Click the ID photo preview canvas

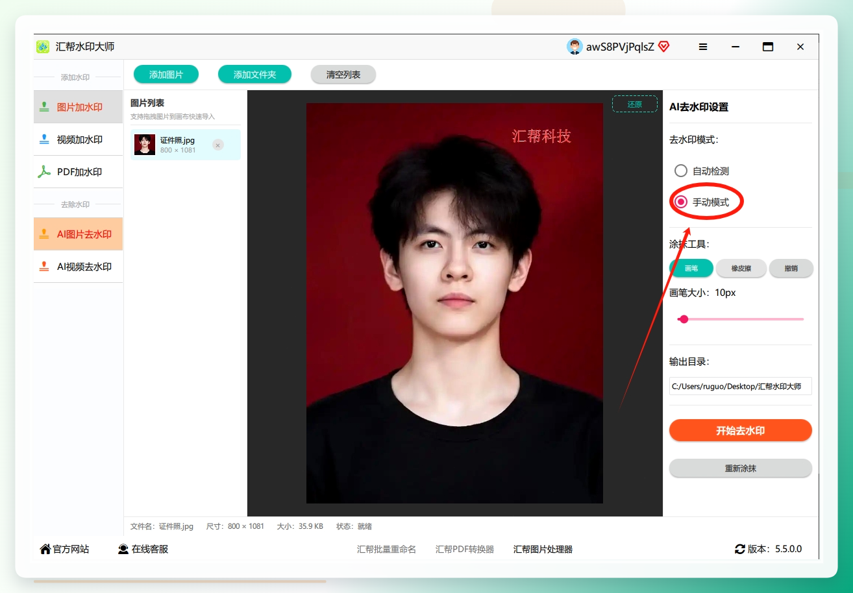(x=454, y=303)
